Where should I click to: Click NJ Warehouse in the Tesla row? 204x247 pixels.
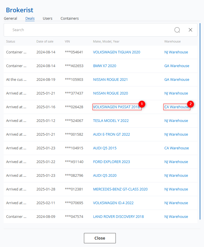click(176, 121)
